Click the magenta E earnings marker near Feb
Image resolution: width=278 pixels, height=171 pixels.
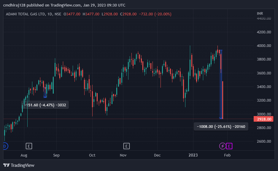coord(229,146)
